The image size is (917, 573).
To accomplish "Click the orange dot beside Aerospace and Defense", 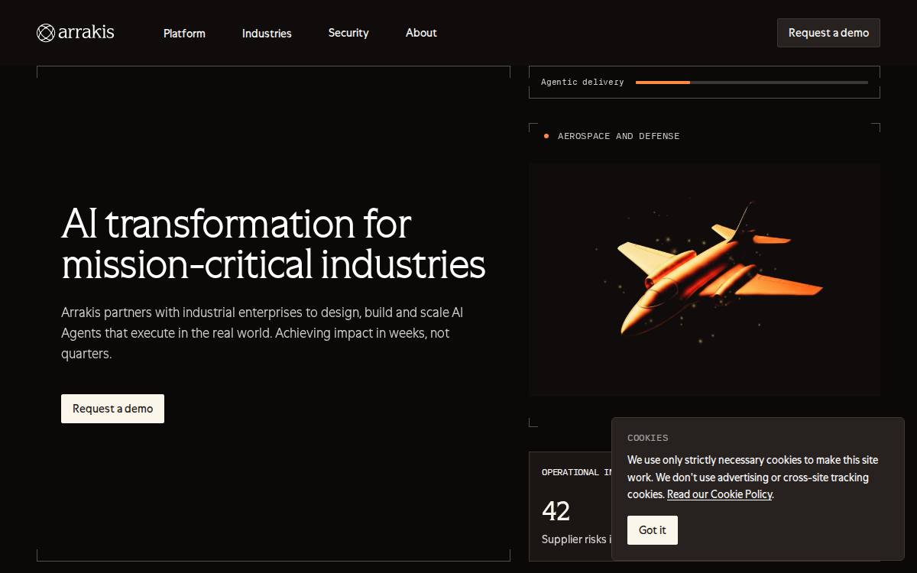I will point(546,136).
